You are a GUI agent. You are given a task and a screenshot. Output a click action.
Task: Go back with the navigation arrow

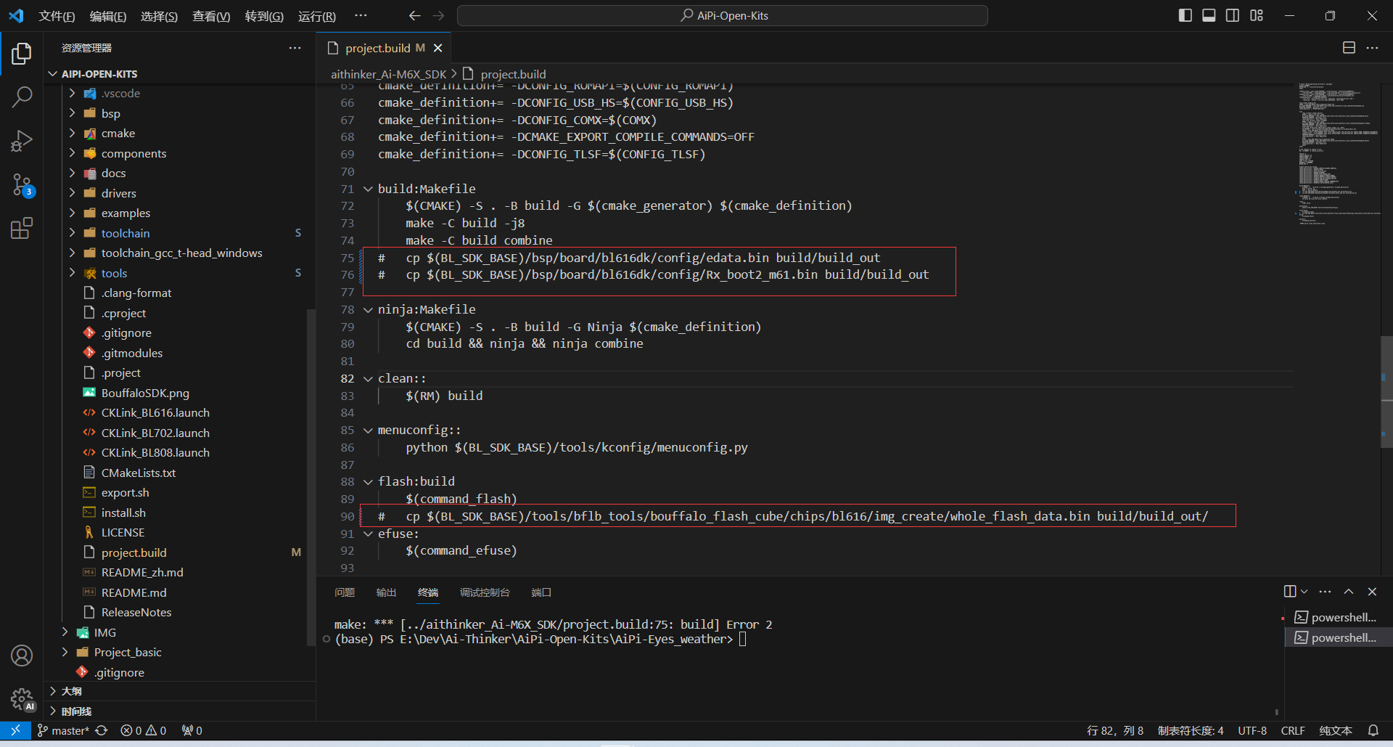[x=414, y=15]
